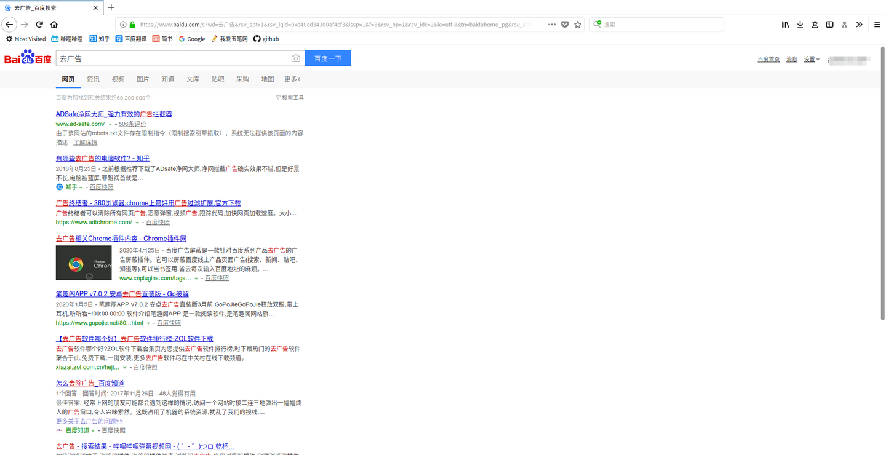
Task: Click the 了解详情 link
Action: tap(86, 143)
